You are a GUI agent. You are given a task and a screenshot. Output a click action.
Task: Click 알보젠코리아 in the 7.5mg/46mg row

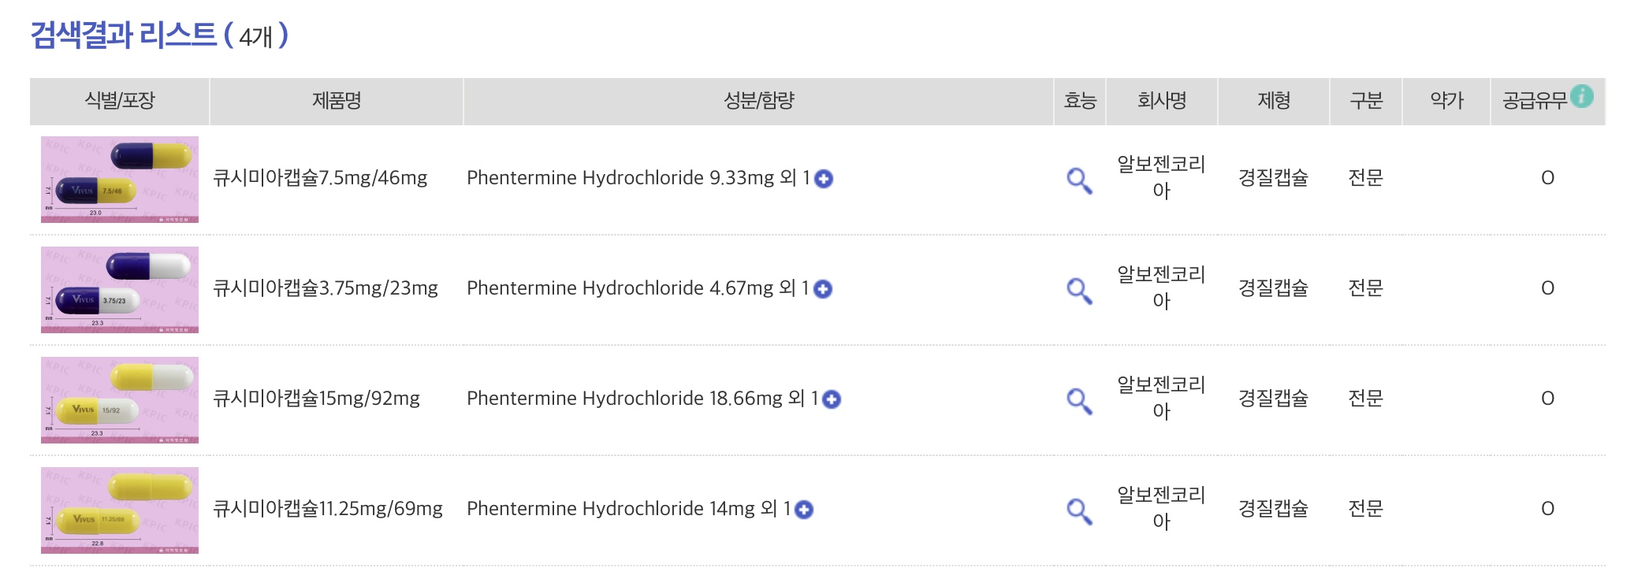point(1161,177)
